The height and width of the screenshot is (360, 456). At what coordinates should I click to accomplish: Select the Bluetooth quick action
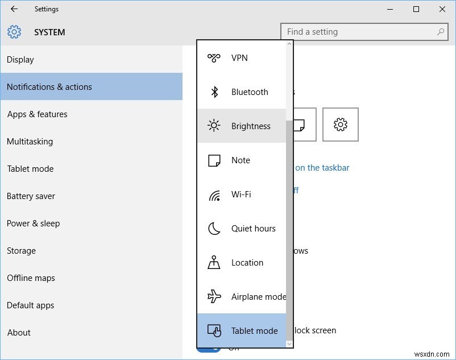point(249,92)
